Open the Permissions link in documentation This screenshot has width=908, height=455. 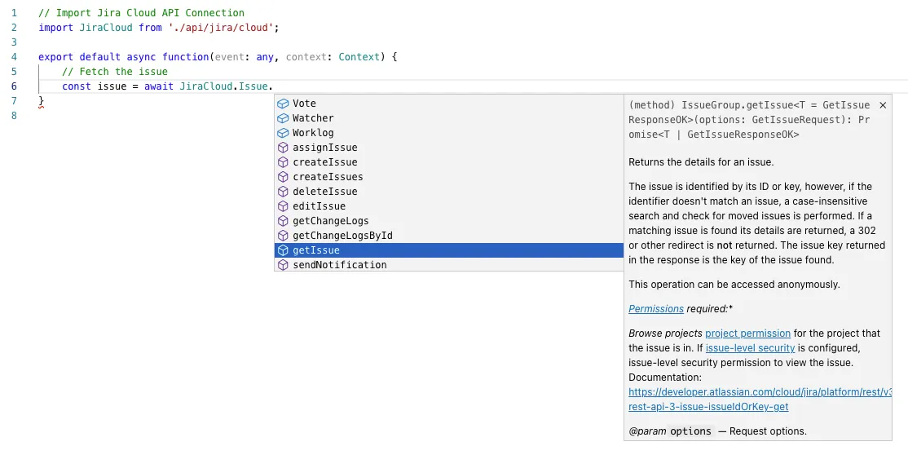(x=656, y=309)
